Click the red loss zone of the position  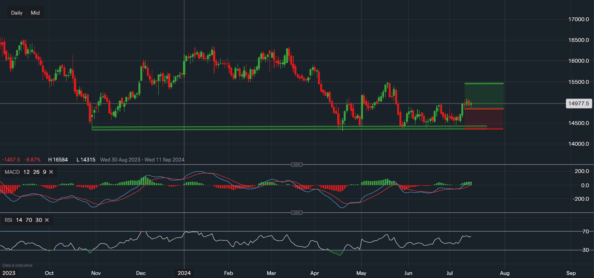(484, 118)
